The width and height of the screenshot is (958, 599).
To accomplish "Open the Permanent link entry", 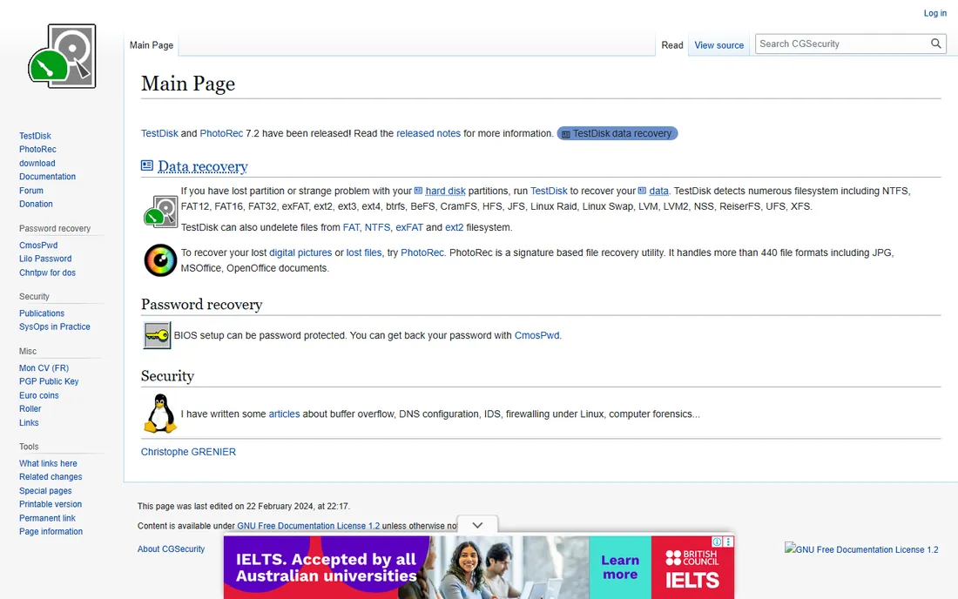I will (x=47, y=518).
